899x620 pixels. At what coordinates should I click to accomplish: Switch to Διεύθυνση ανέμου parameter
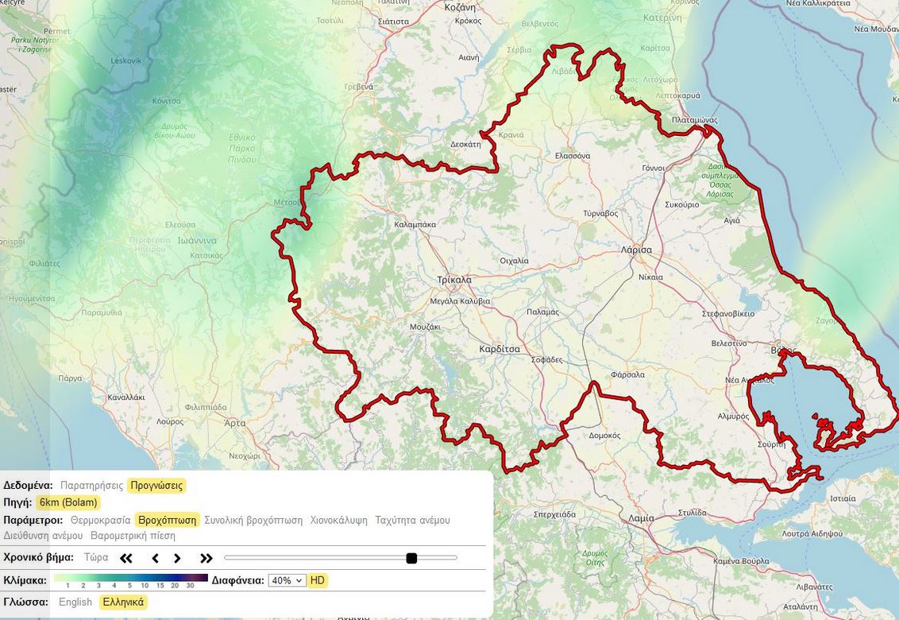coord(43,536)
